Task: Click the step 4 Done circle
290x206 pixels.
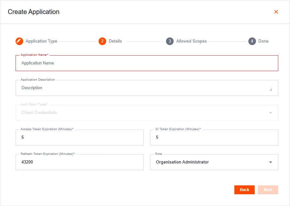Action: click(252, 41)
